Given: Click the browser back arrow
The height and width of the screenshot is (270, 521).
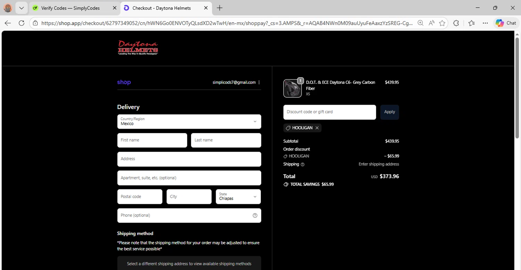Looking at the screenshot, I should [8, 23].
